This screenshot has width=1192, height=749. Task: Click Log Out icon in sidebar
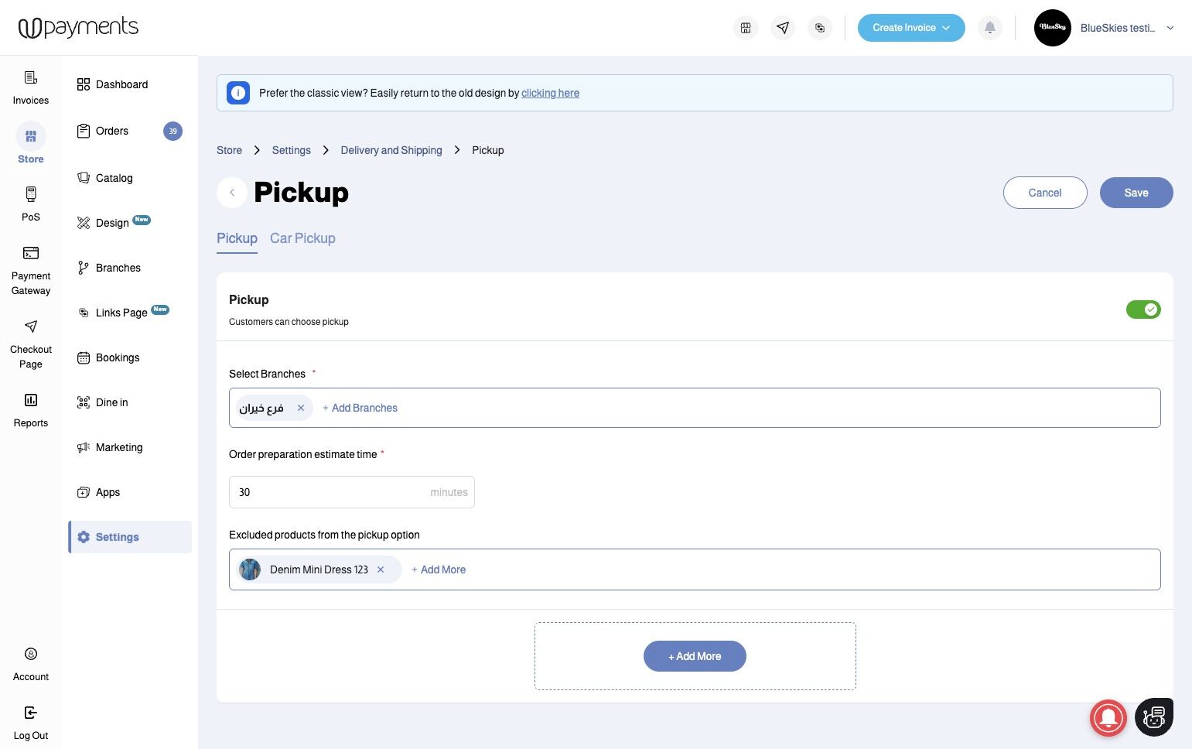point(31,713)
